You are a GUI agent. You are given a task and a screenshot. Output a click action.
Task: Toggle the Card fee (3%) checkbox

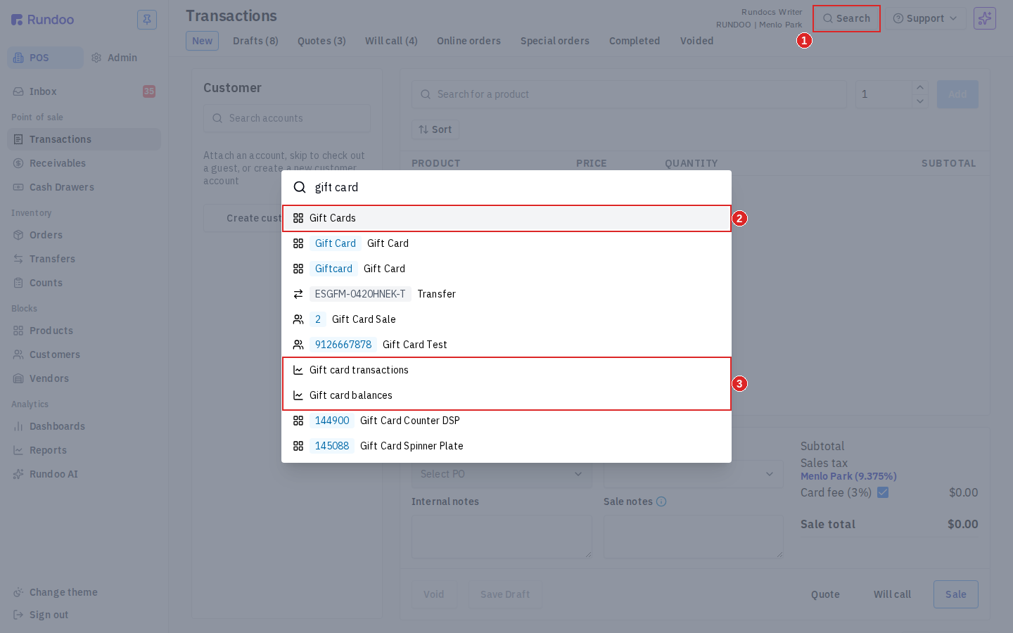click(883, 492)
